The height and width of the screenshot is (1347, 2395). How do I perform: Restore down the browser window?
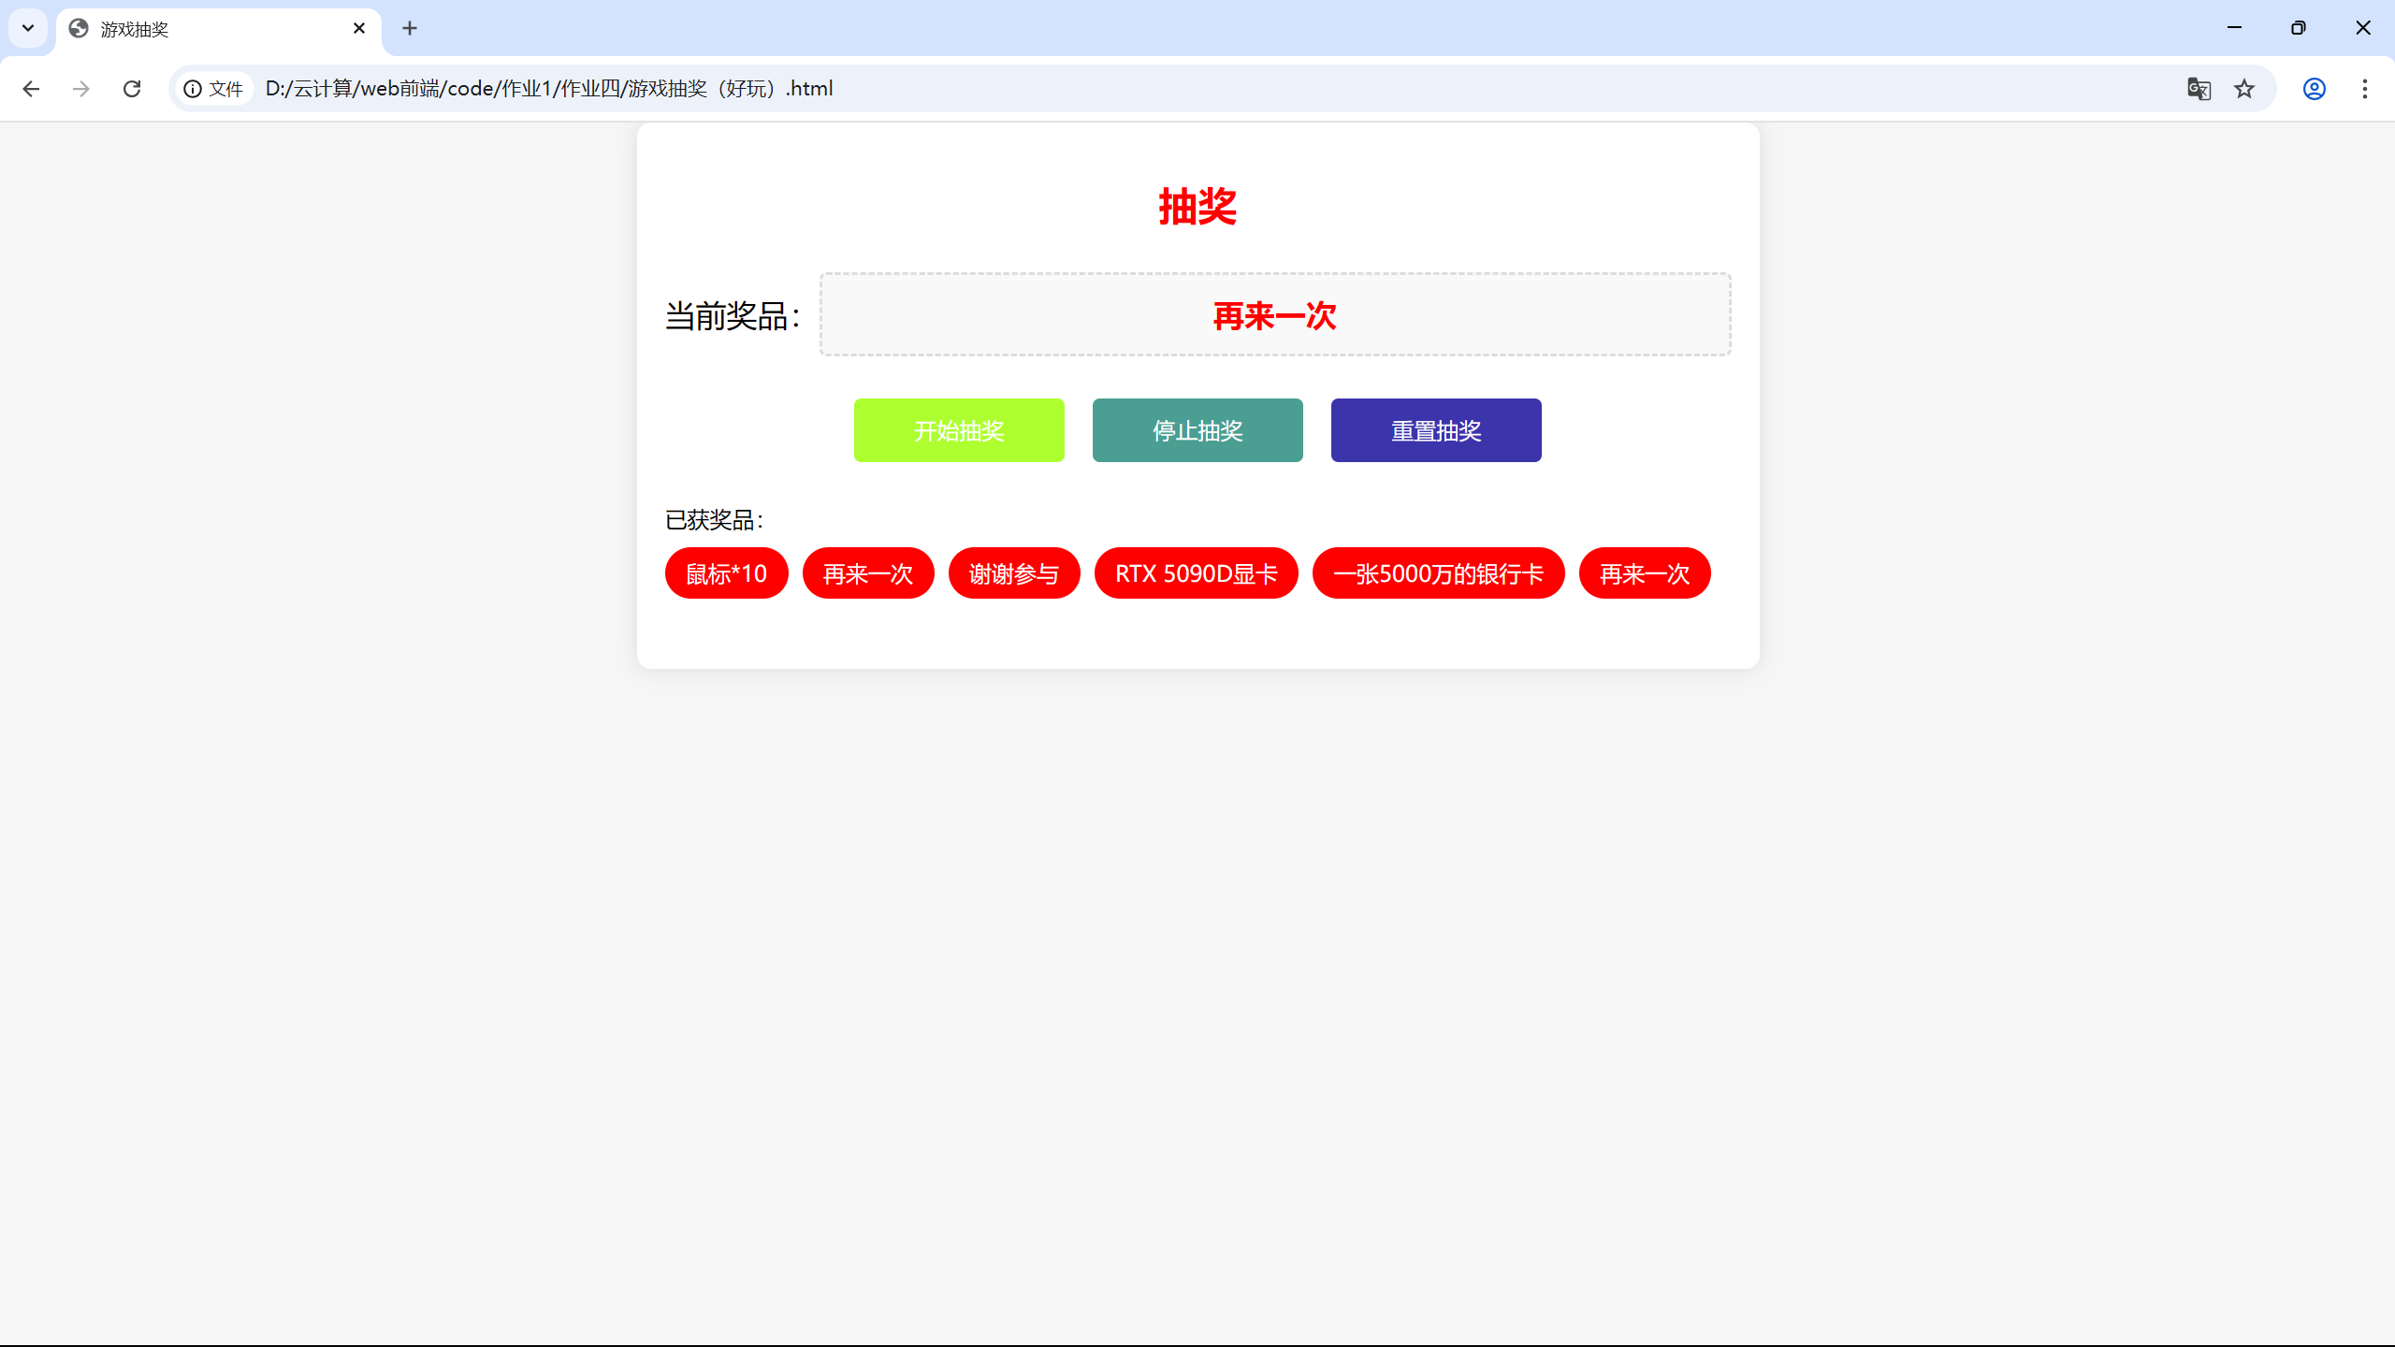(x=2299, y=28)
